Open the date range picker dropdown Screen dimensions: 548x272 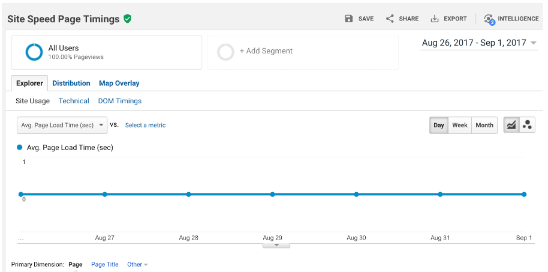(x=479, y=43)
